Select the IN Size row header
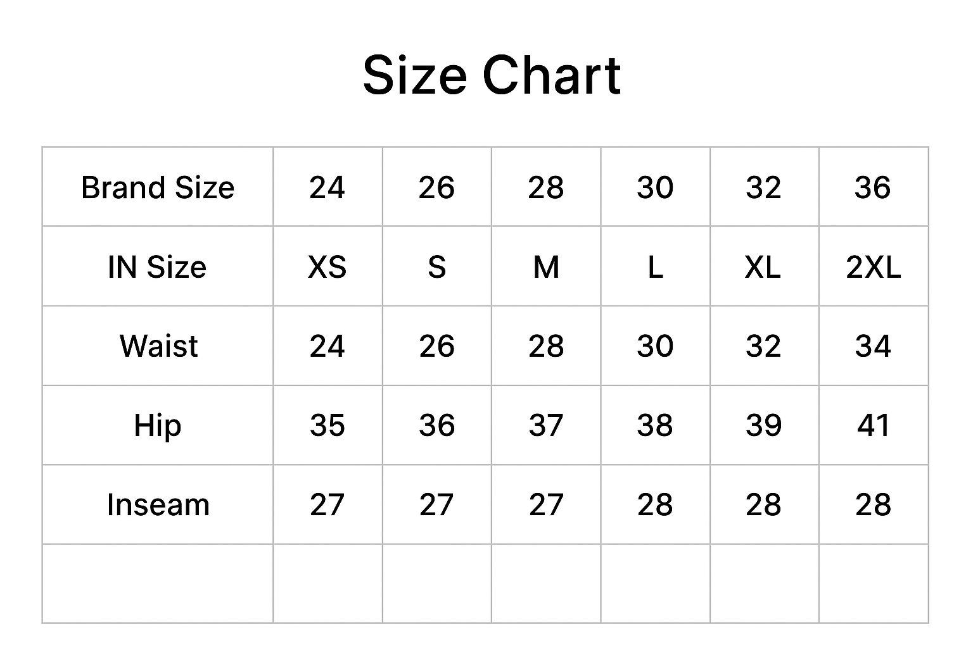973x648 pixels. (157, 267)
